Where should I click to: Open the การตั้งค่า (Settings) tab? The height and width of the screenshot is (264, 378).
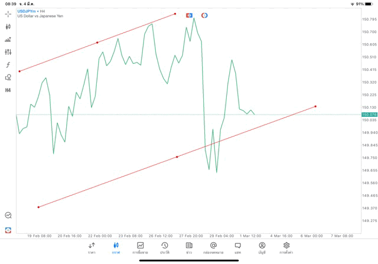(x=286, y=247)
